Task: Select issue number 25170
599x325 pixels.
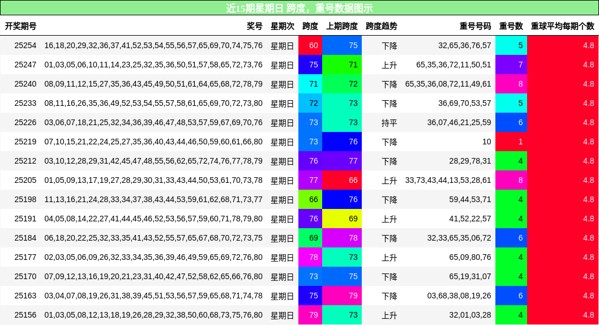Action: point(25,276)
